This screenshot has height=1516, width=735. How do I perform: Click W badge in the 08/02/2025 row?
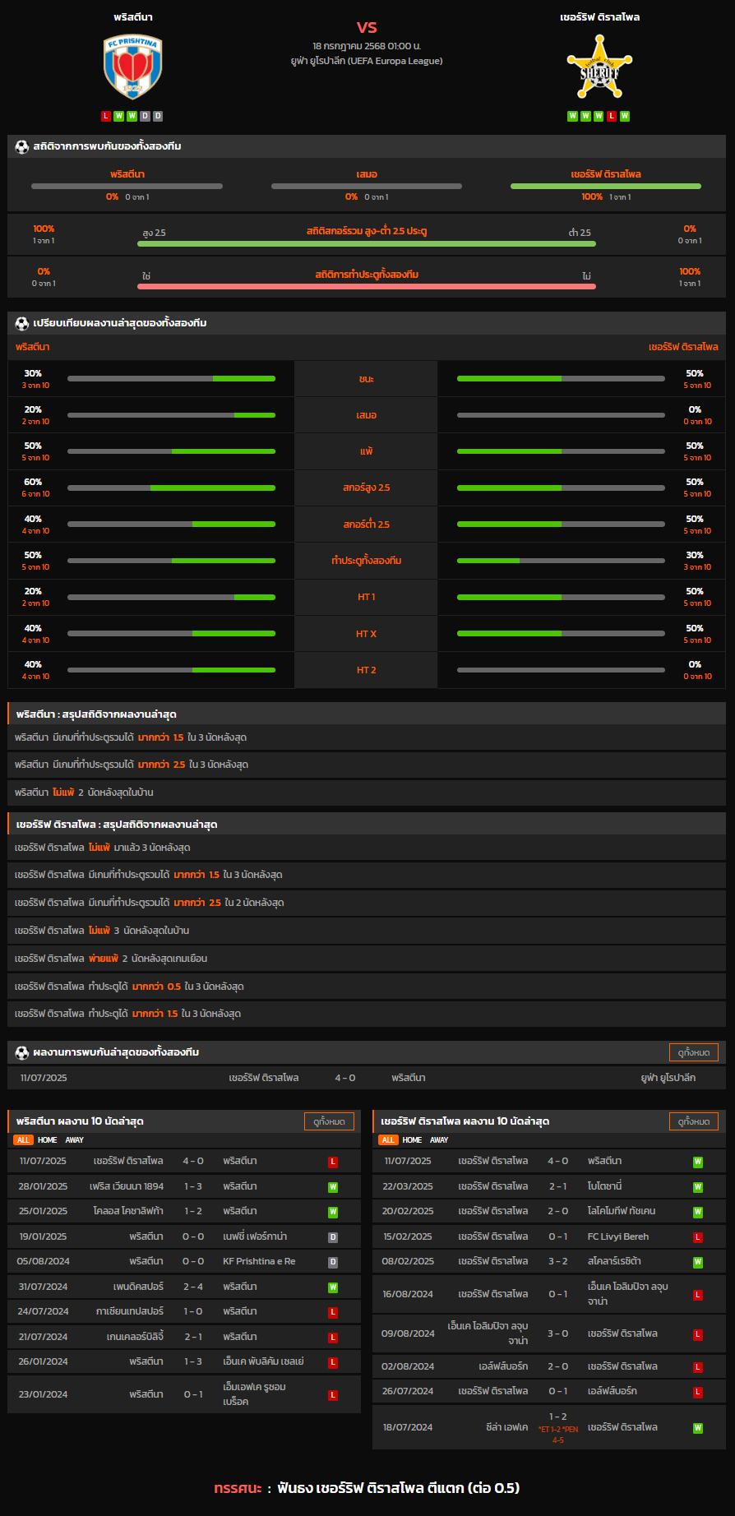[698, 1262]
